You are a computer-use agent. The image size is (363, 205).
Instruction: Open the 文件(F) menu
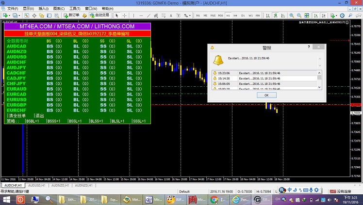(x=13, y=9)
